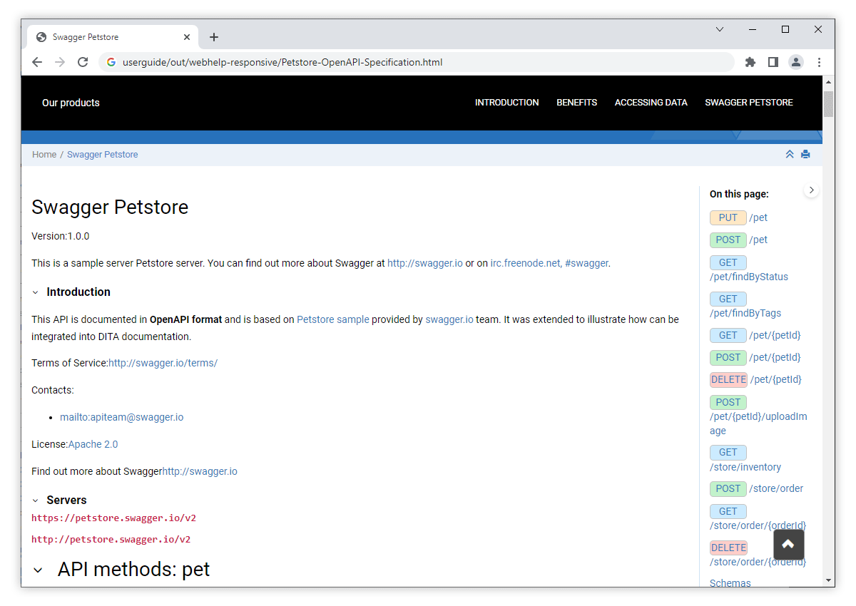
Task: Open the Our products menu item
Action: [x=71, y=103]
